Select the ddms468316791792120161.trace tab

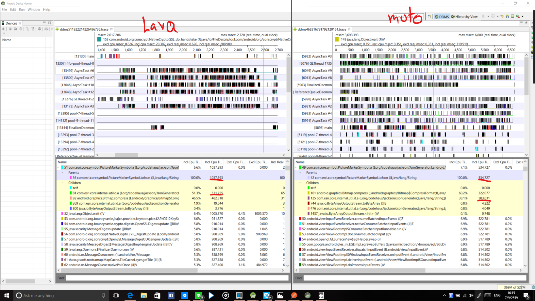(x=322, y=29)
